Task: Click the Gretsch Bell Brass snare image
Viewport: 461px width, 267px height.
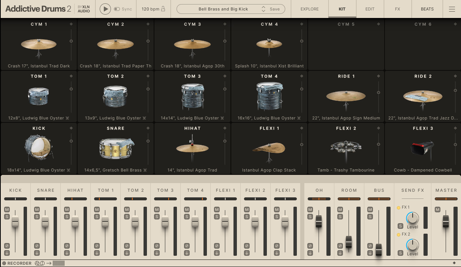Action: (117, 148)
